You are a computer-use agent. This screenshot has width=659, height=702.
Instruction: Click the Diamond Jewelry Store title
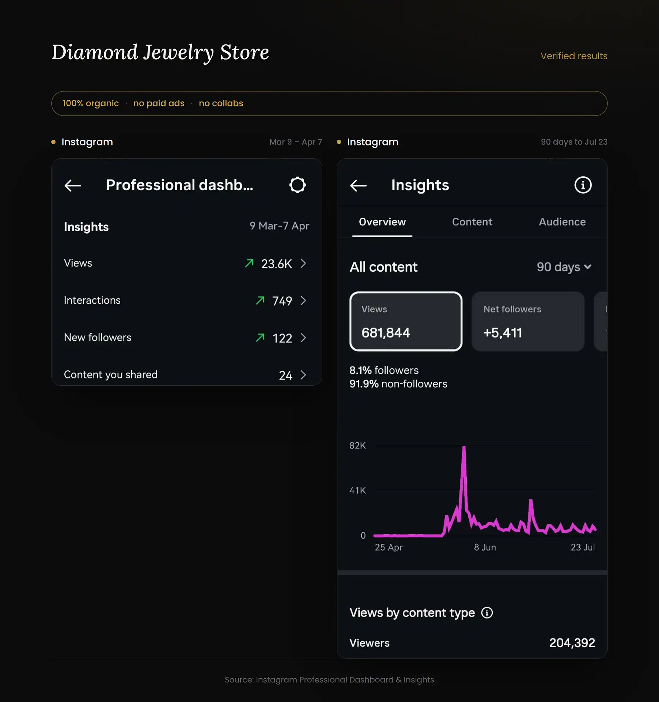pos(160,53)
